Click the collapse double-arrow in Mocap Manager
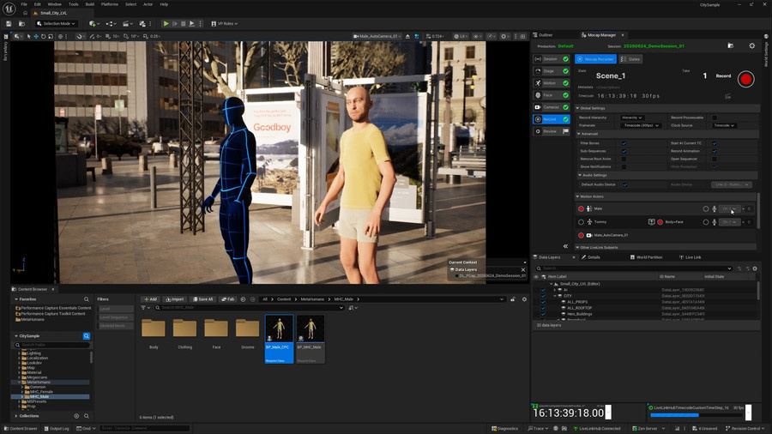The width and height of the screenshot is (772, 434). point(565,246)
